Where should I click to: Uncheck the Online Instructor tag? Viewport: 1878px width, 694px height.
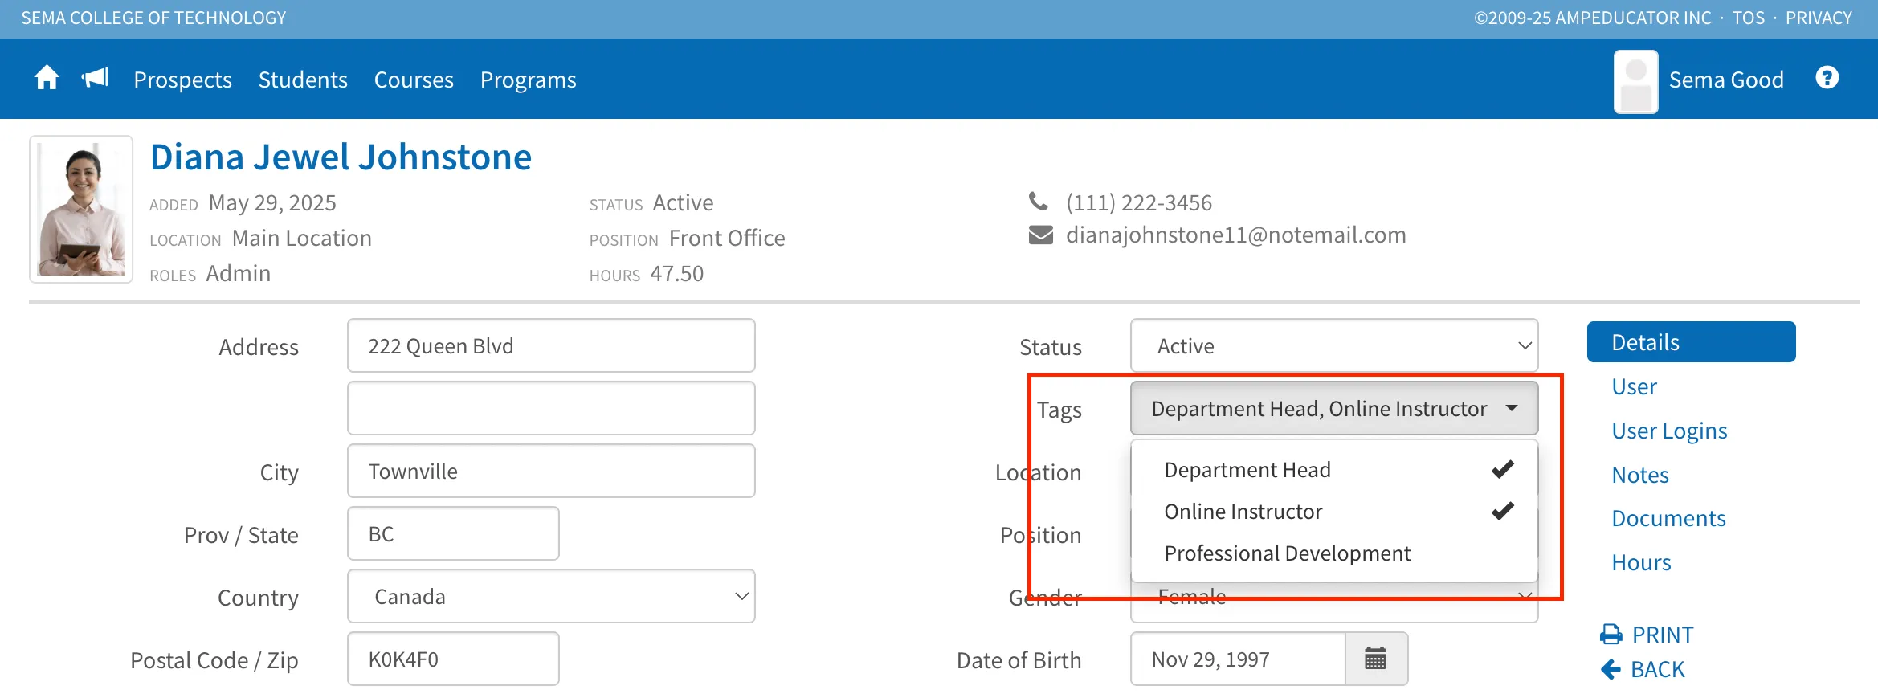[1334, 512]
